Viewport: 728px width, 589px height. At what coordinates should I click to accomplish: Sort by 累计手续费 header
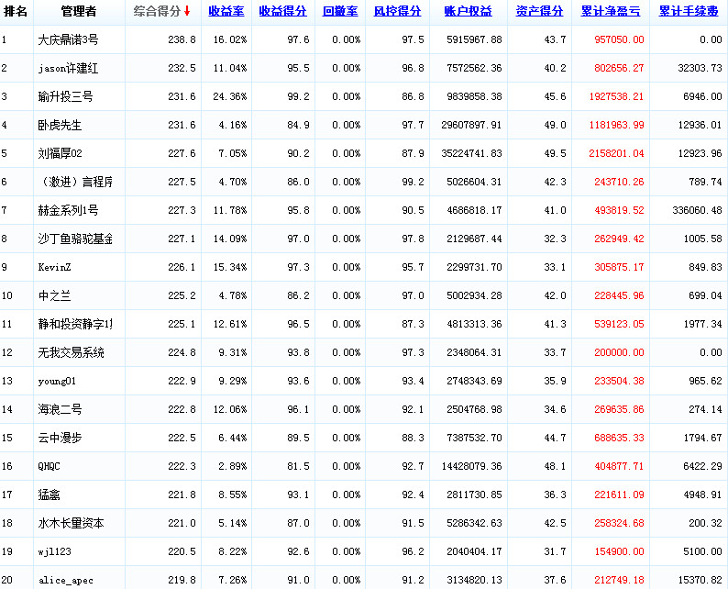pyautogui.click(x=689, y=12)
